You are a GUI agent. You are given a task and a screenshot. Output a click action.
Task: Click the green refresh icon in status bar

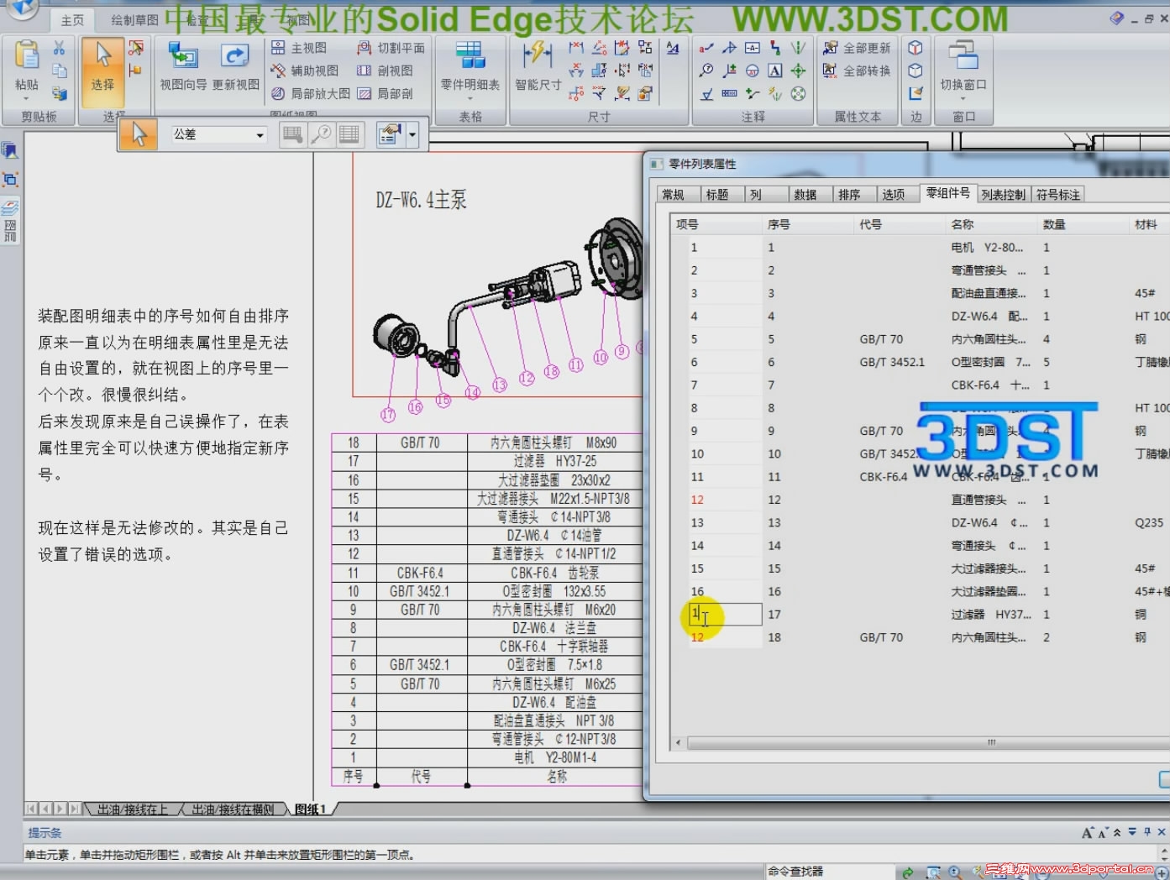(907, 872)
